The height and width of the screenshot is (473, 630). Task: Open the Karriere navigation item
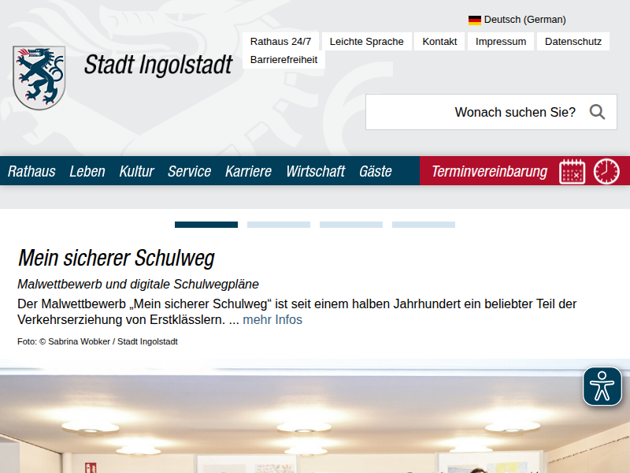pos(248,171)
